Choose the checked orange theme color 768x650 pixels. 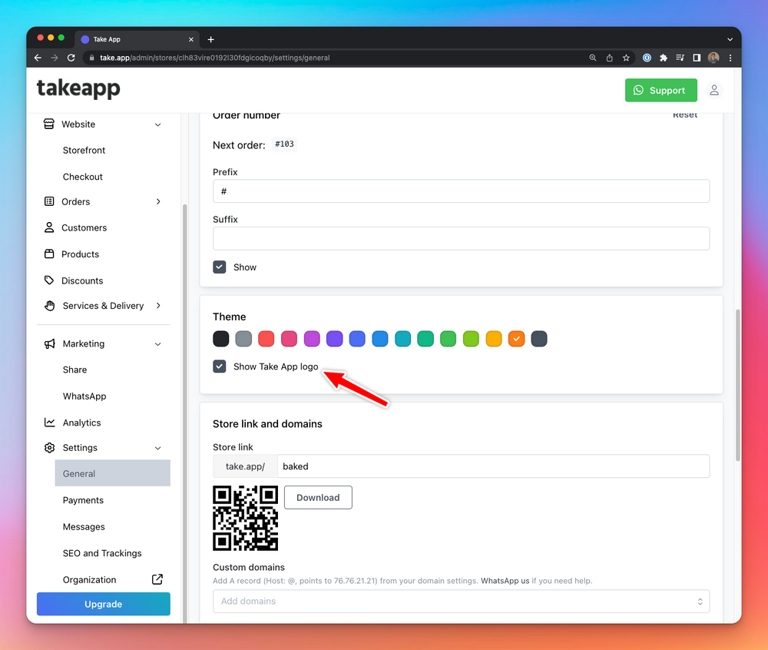tap(516, 339)
